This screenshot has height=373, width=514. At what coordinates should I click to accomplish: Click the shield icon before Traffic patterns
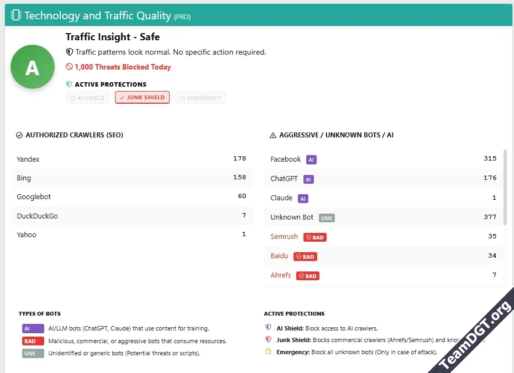click(70, 52)
